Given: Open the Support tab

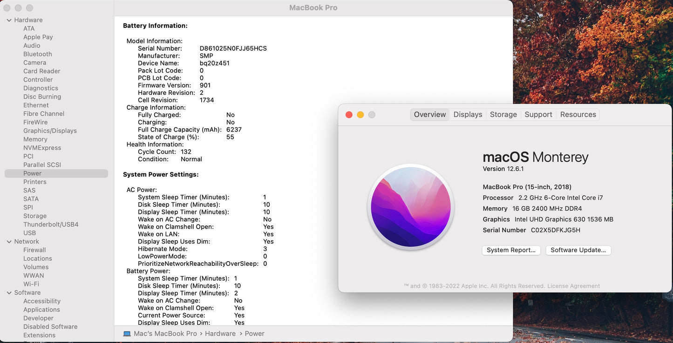Looking at the screenshot, I should click(538, 114).
